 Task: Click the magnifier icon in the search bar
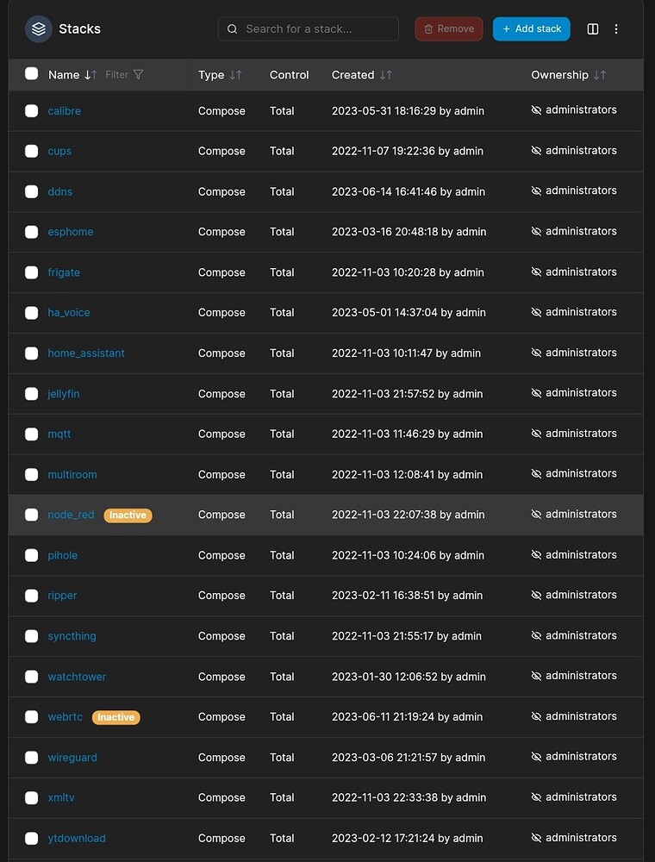click(x=233, y=28)
